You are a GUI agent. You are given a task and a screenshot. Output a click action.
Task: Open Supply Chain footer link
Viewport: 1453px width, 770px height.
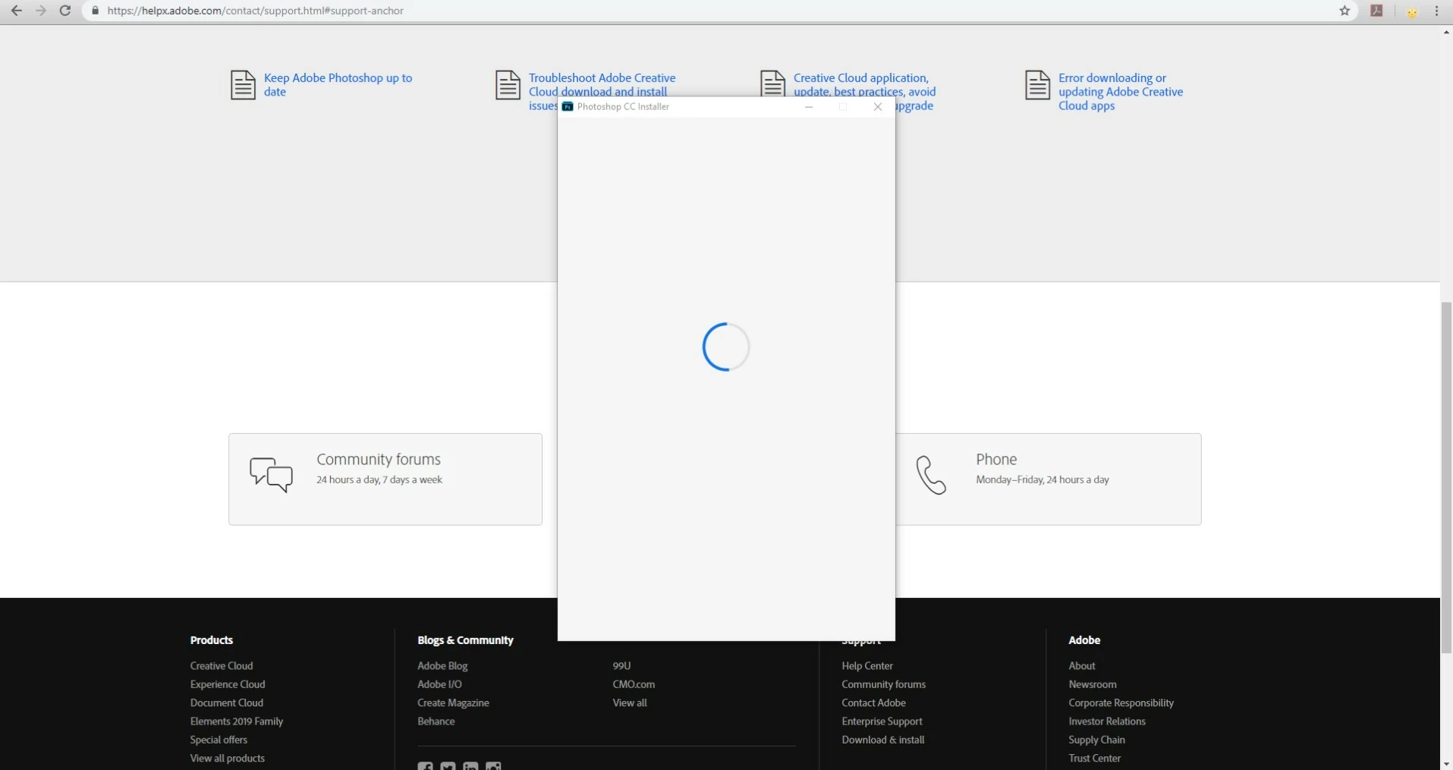(x=1096, y=740)
